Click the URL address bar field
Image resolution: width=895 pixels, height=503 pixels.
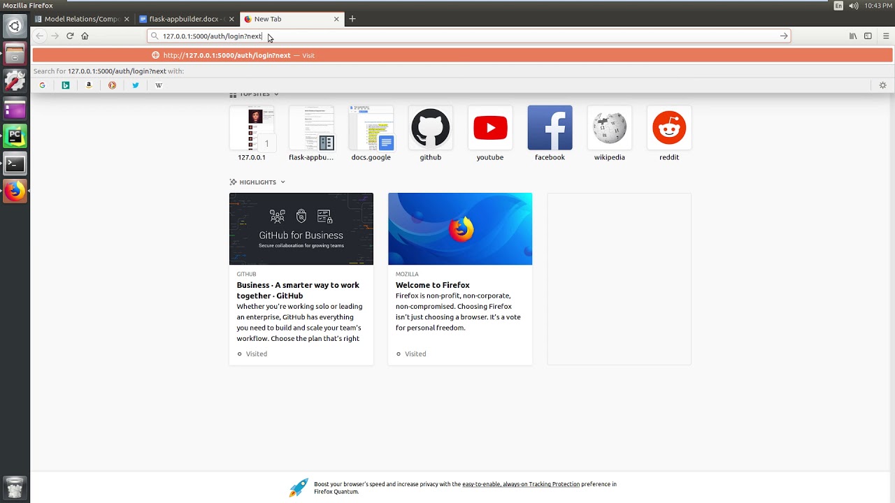tap(468, 36)
